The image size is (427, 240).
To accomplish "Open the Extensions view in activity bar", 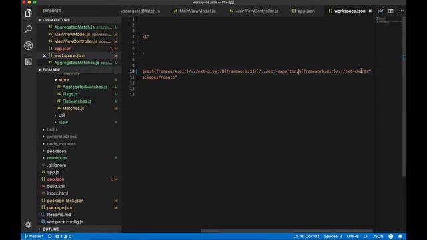I will click(28, 62).
